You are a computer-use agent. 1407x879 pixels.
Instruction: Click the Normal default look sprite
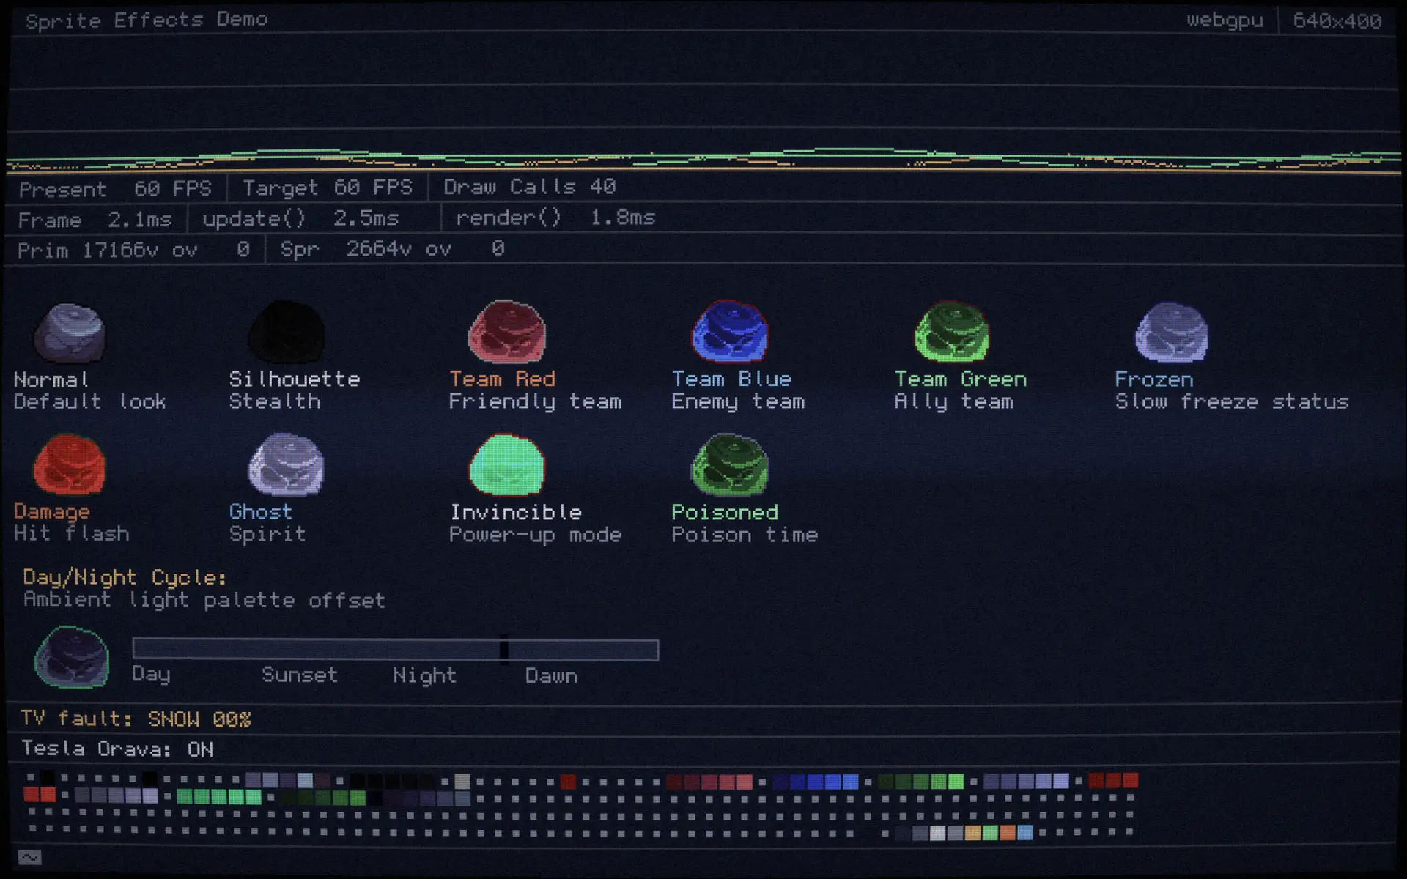70,333
